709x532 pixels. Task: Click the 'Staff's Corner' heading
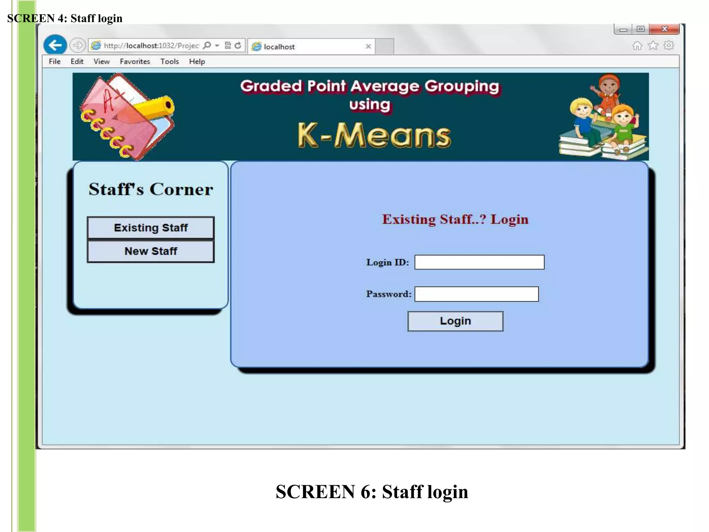click(x=151, y=189)
